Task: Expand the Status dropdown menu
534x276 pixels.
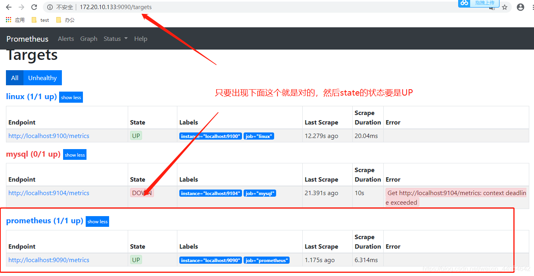Action: click(115, 39)
